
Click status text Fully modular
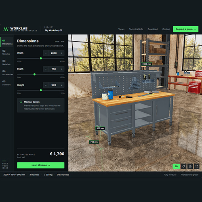point(170,175)
